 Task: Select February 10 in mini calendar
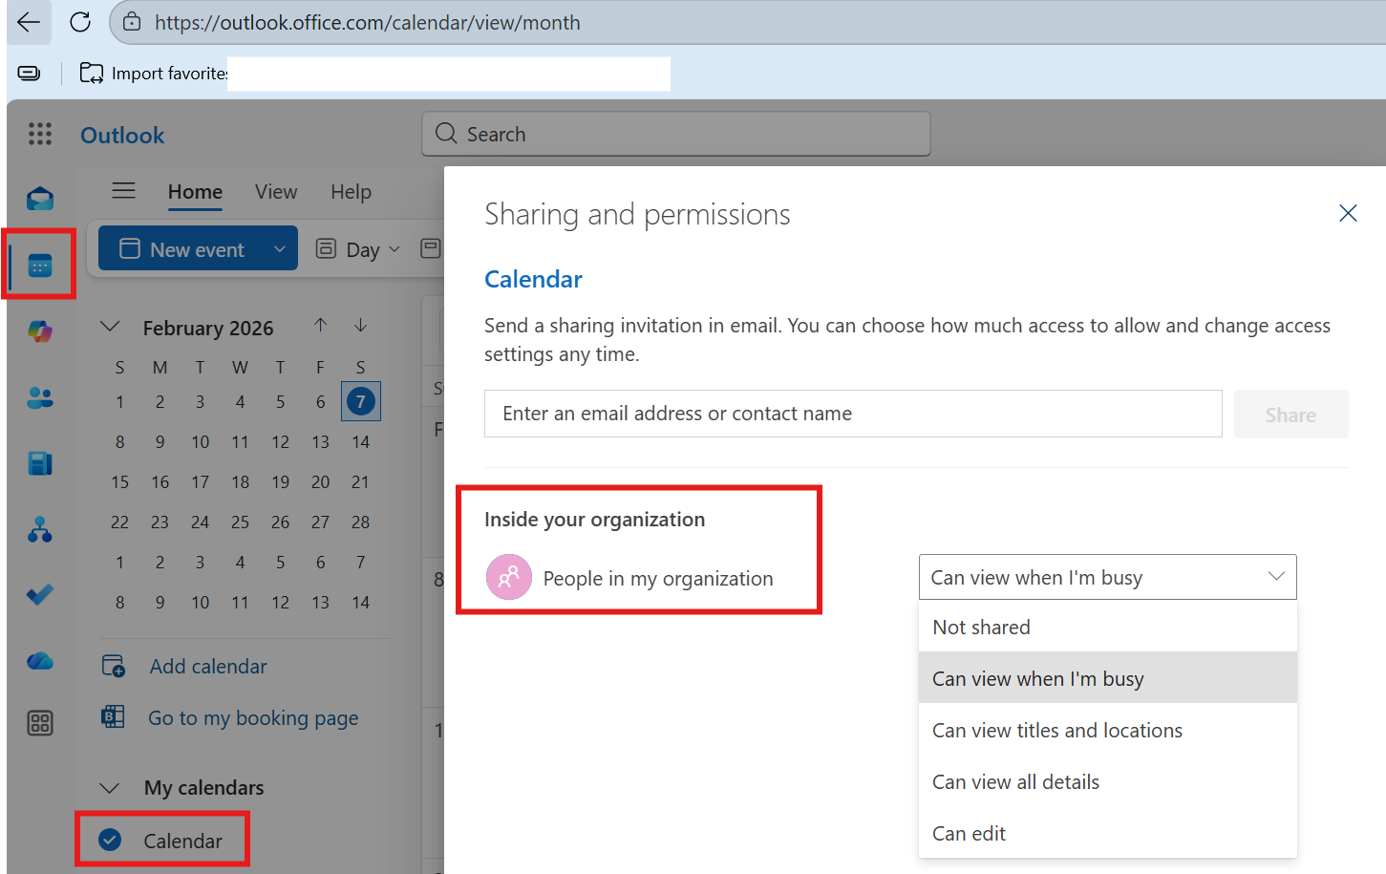(201, 442)
